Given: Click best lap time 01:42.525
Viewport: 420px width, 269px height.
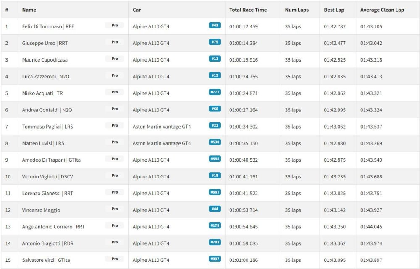Looking at the screenshot, I should 335,60.
